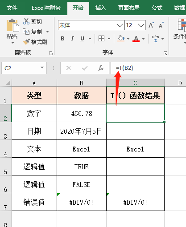Click the 格式刷 button label
186x227 pixels.
pyautogui.click(x=39, y=42)
